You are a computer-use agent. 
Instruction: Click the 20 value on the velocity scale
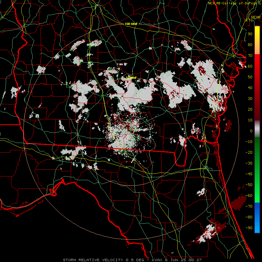(250, 109)
